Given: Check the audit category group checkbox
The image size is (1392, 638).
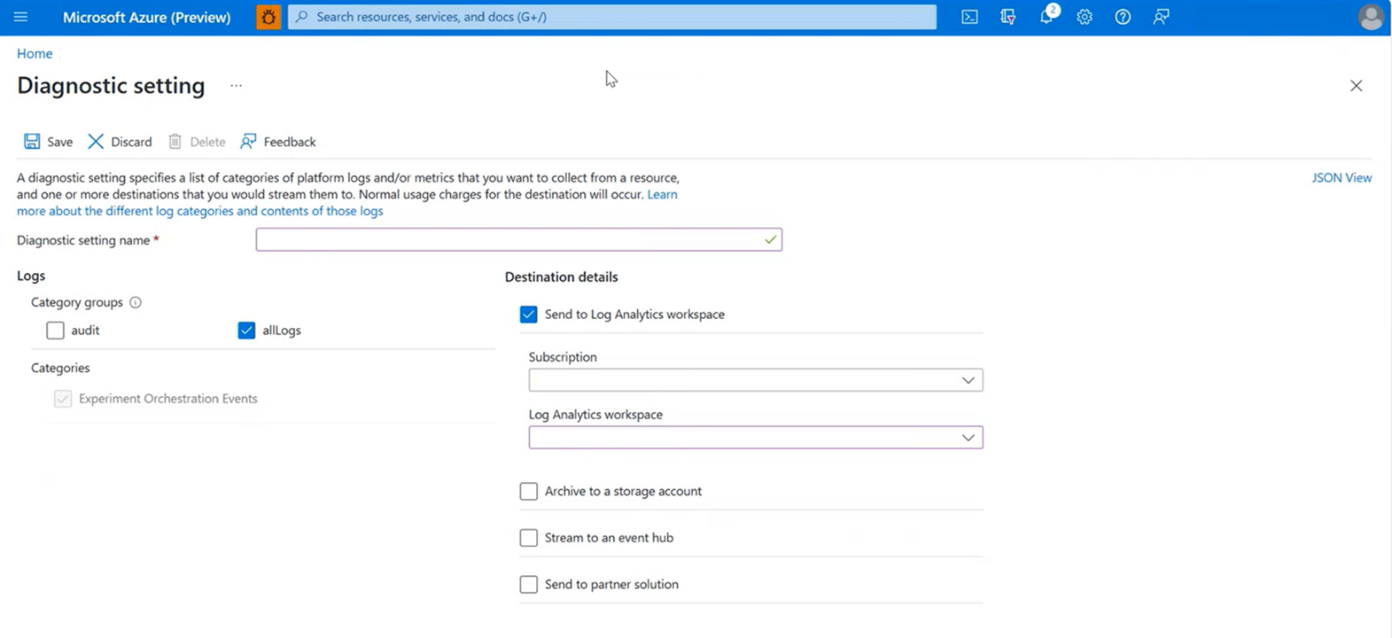Looking at the screenshot, I should pyautogui.click(x=56, y=331).
